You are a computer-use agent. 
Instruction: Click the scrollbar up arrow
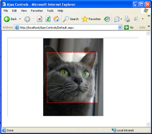pos(148,33)
